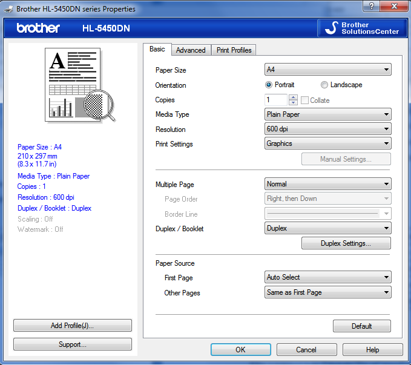The image size is (411, 365).
Task: Click the brother logo in header
Action: 38,28
